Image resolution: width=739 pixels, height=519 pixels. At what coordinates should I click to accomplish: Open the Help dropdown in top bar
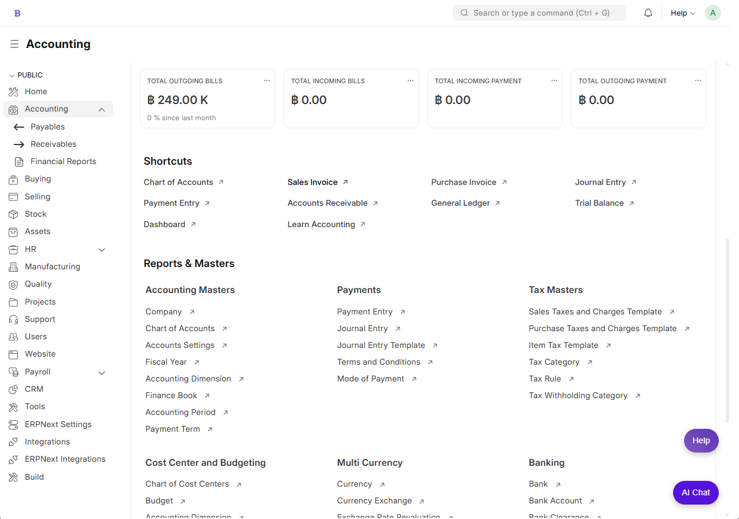tap(682, 13)
